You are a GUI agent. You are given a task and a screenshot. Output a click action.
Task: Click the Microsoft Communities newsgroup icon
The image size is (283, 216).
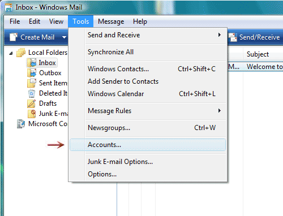(x=21, y=124)
